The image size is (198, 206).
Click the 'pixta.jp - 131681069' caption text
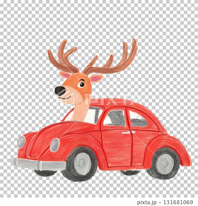coord(165,202)
